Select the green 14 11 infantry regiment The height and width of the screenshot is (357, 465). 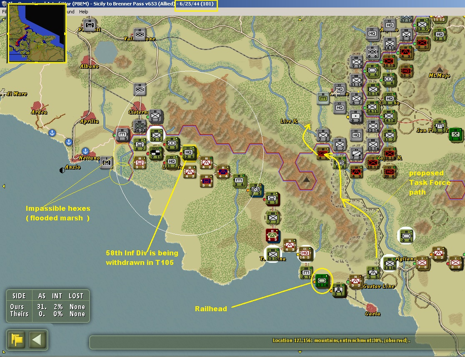(x=373, y=107)
